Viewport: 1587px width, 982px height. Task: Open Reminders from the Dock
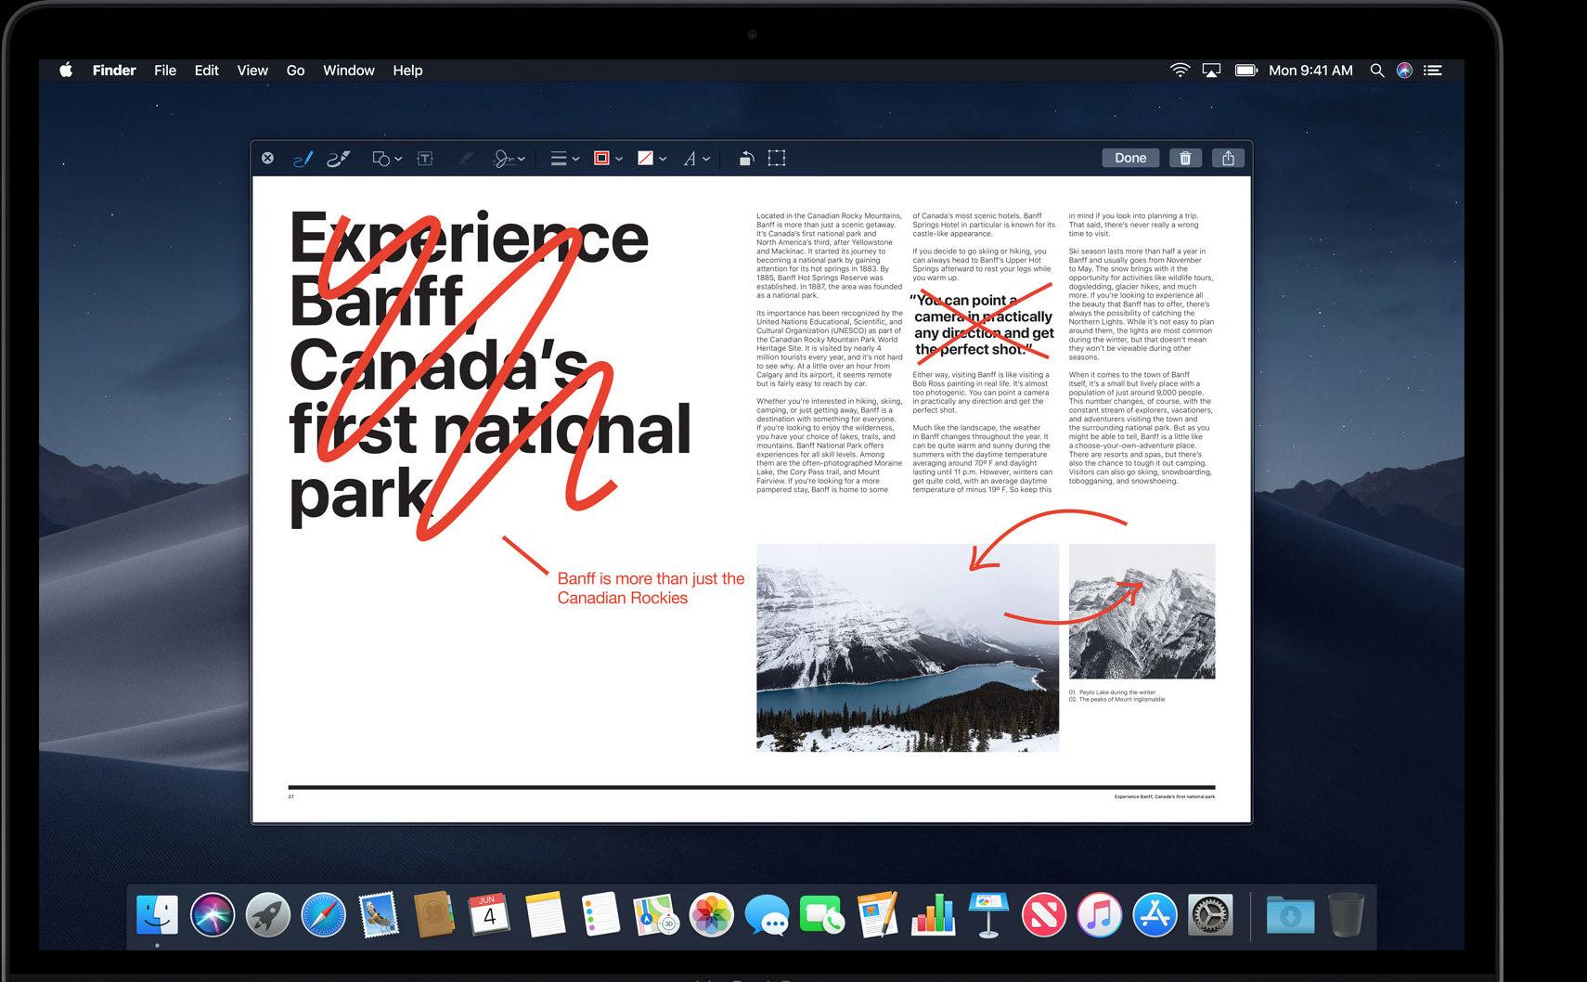[600, 915]
